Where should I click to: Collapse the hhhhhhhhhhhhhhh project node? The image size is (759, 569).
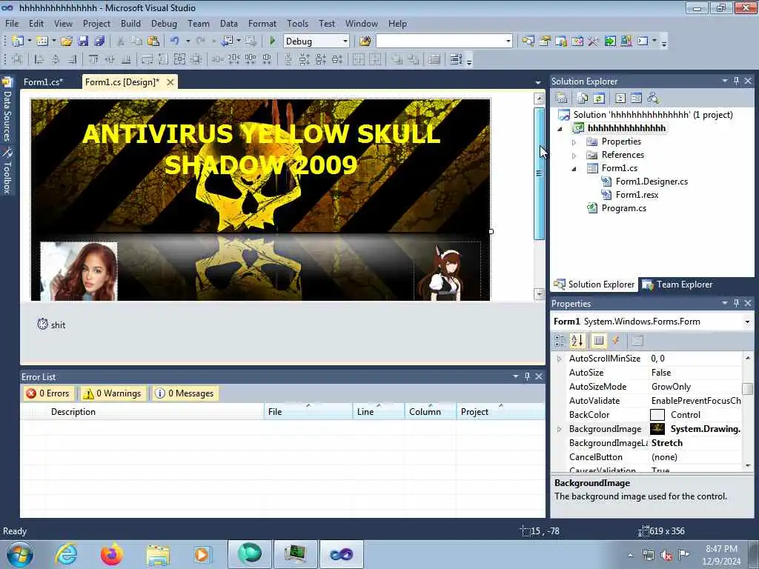tap(560, 129)
